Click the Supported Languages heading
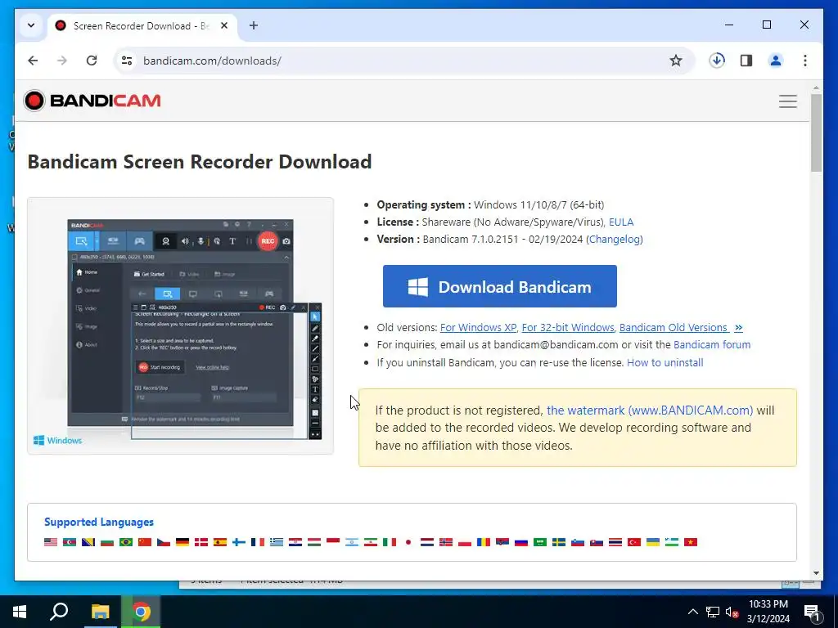 click(99, 522)
